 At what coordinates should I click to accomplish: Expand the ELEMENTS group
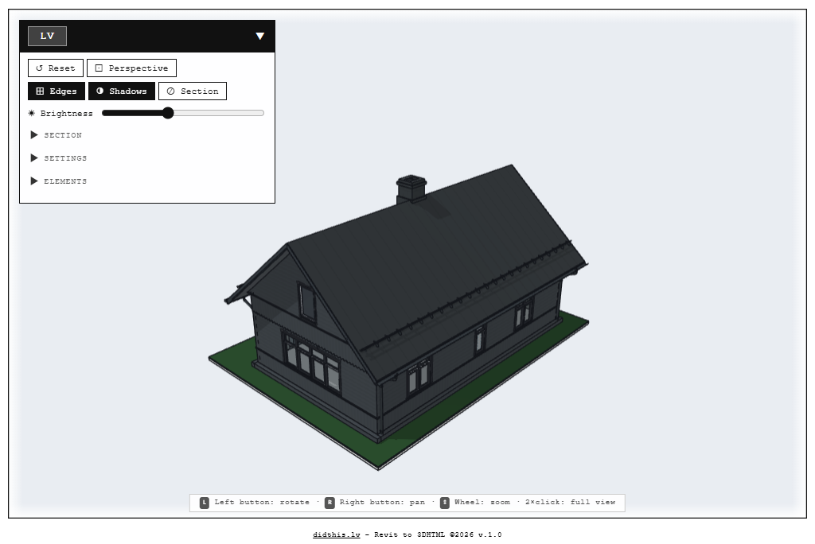[59, 181]
